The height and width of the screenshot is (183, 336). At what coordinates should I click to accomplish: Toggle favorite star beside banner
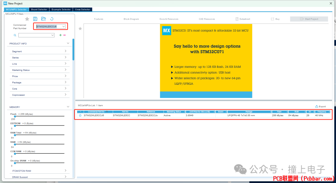coord(80,29)
